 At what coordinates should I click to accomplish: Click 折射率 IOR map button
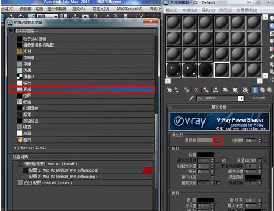[265, 200]
